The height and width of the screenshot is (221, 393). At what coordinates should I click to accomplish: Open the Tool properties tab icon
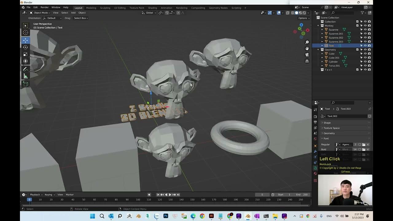(315, 110)
